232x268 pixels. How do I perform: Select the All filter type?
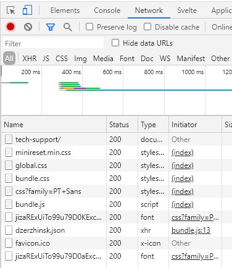tap(9, 59)
